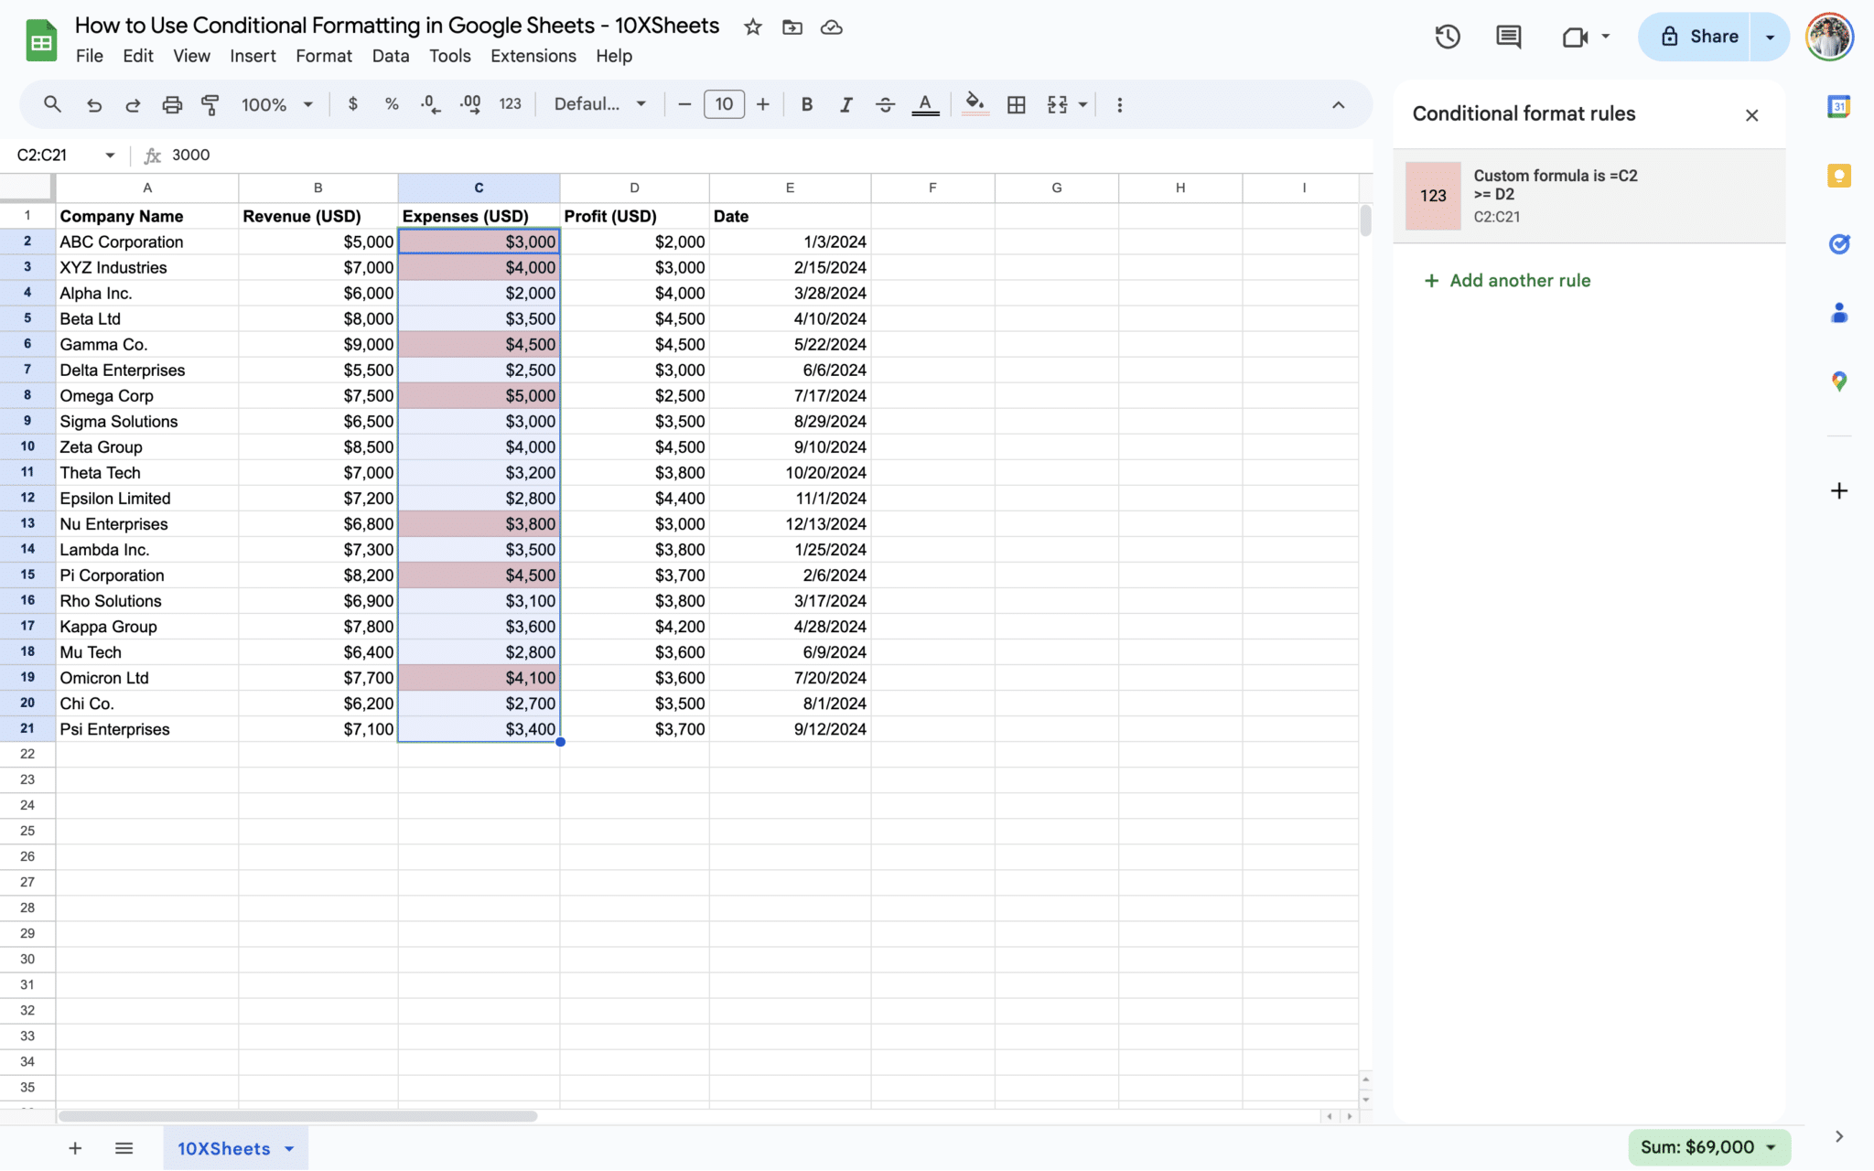Screen dimensions: 1874x1171
Task: Increase the font size
Action: pos(763,104)
